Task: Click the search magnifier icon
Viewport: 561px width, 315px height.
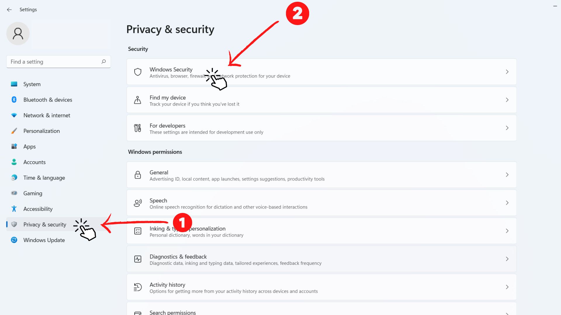Action: [x=104, y=62]
